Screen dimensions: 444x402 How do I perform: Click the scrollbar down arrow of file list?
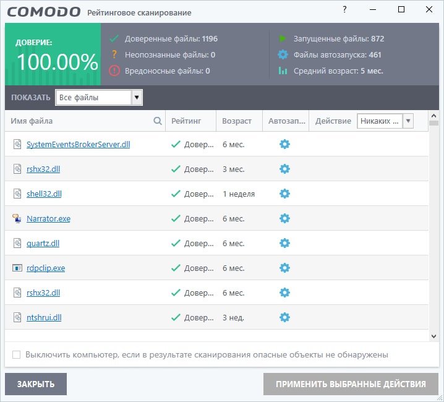[x=433, y=336]
